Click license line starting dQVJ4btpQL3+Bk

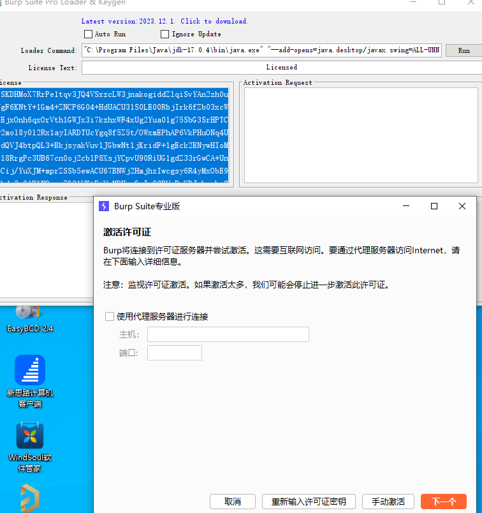click(x=114, y=145)
